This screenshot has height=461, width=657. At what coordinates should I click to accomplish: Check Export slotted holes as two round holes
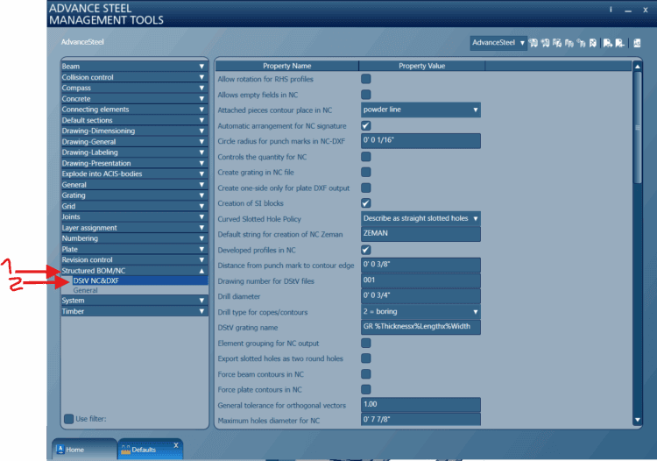(366, 358)
